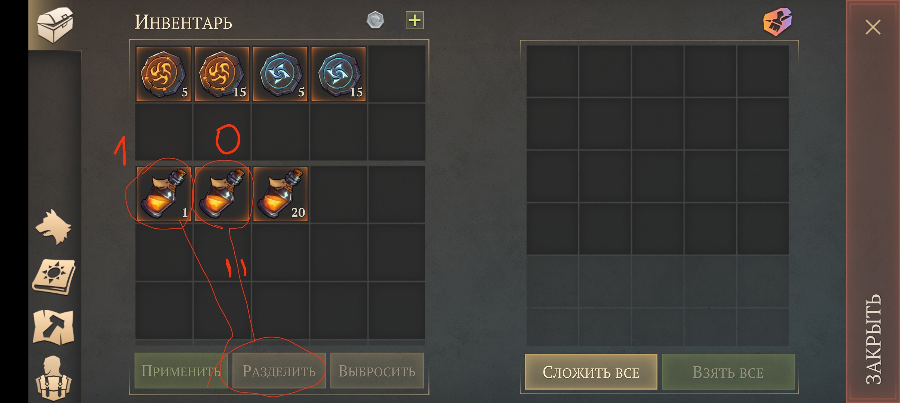This screenshot has height=403, width=900.
Task: Click the Сложить все button
Action: pyautogui.click(x=591, y=372)
